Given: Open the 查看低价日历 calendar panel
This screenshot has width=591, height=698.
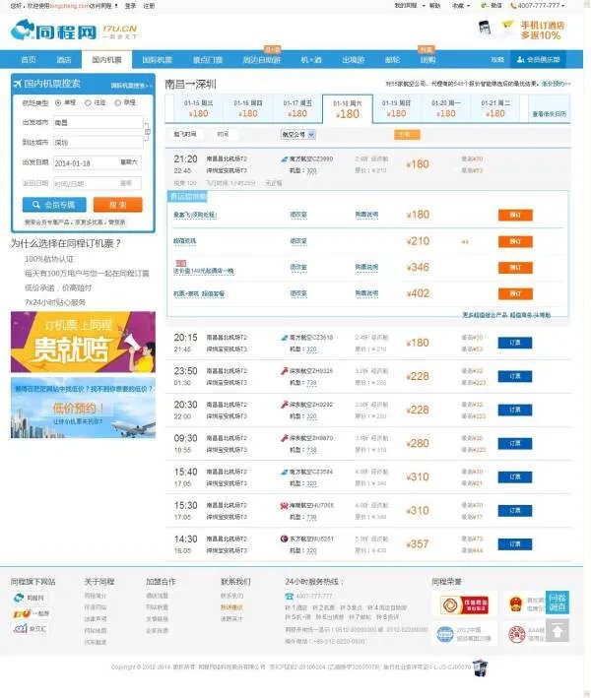Looking at the screenshot, I should (x=549, y=114).
